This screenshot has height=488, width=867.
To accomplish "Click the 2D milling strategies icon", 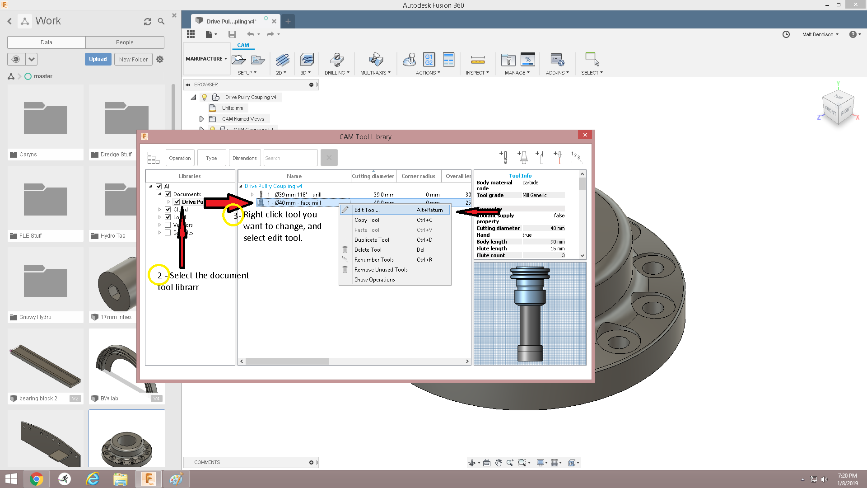I will pos(282,60).
